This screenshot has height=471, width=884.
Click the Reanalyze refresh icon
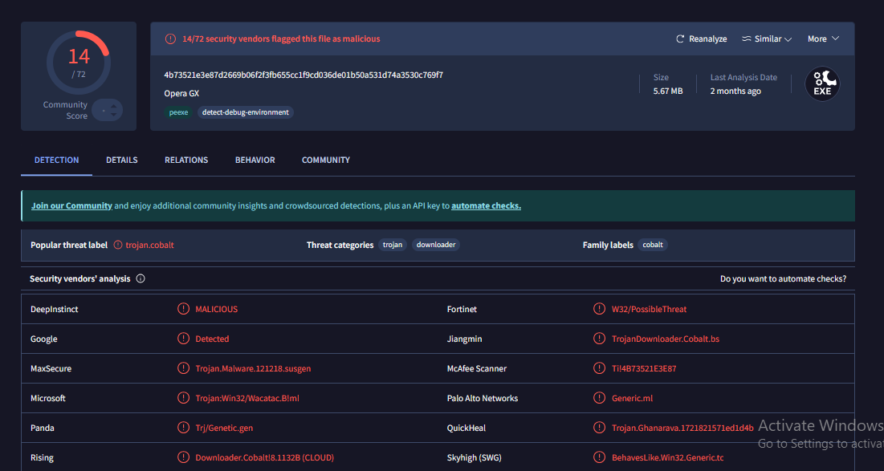[680, 39]
